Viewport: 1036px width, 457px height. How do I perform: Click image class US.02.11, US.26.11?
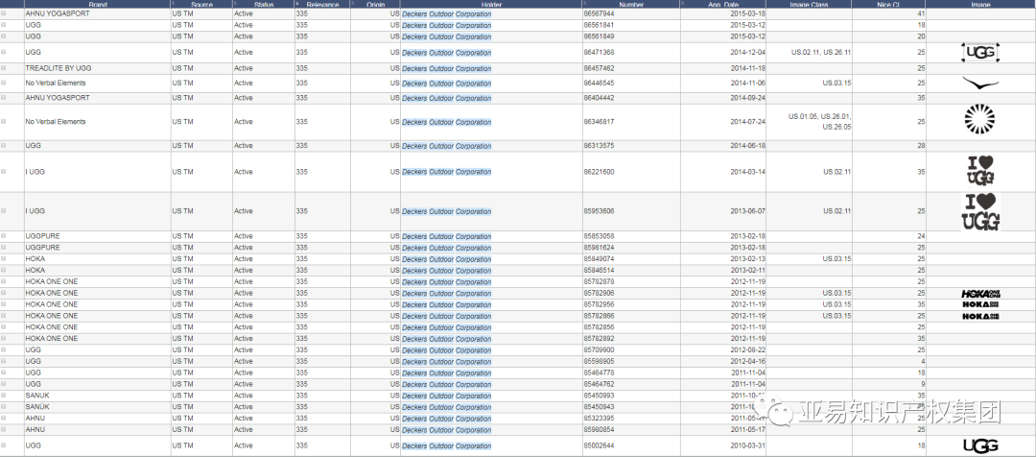point(821,52)
